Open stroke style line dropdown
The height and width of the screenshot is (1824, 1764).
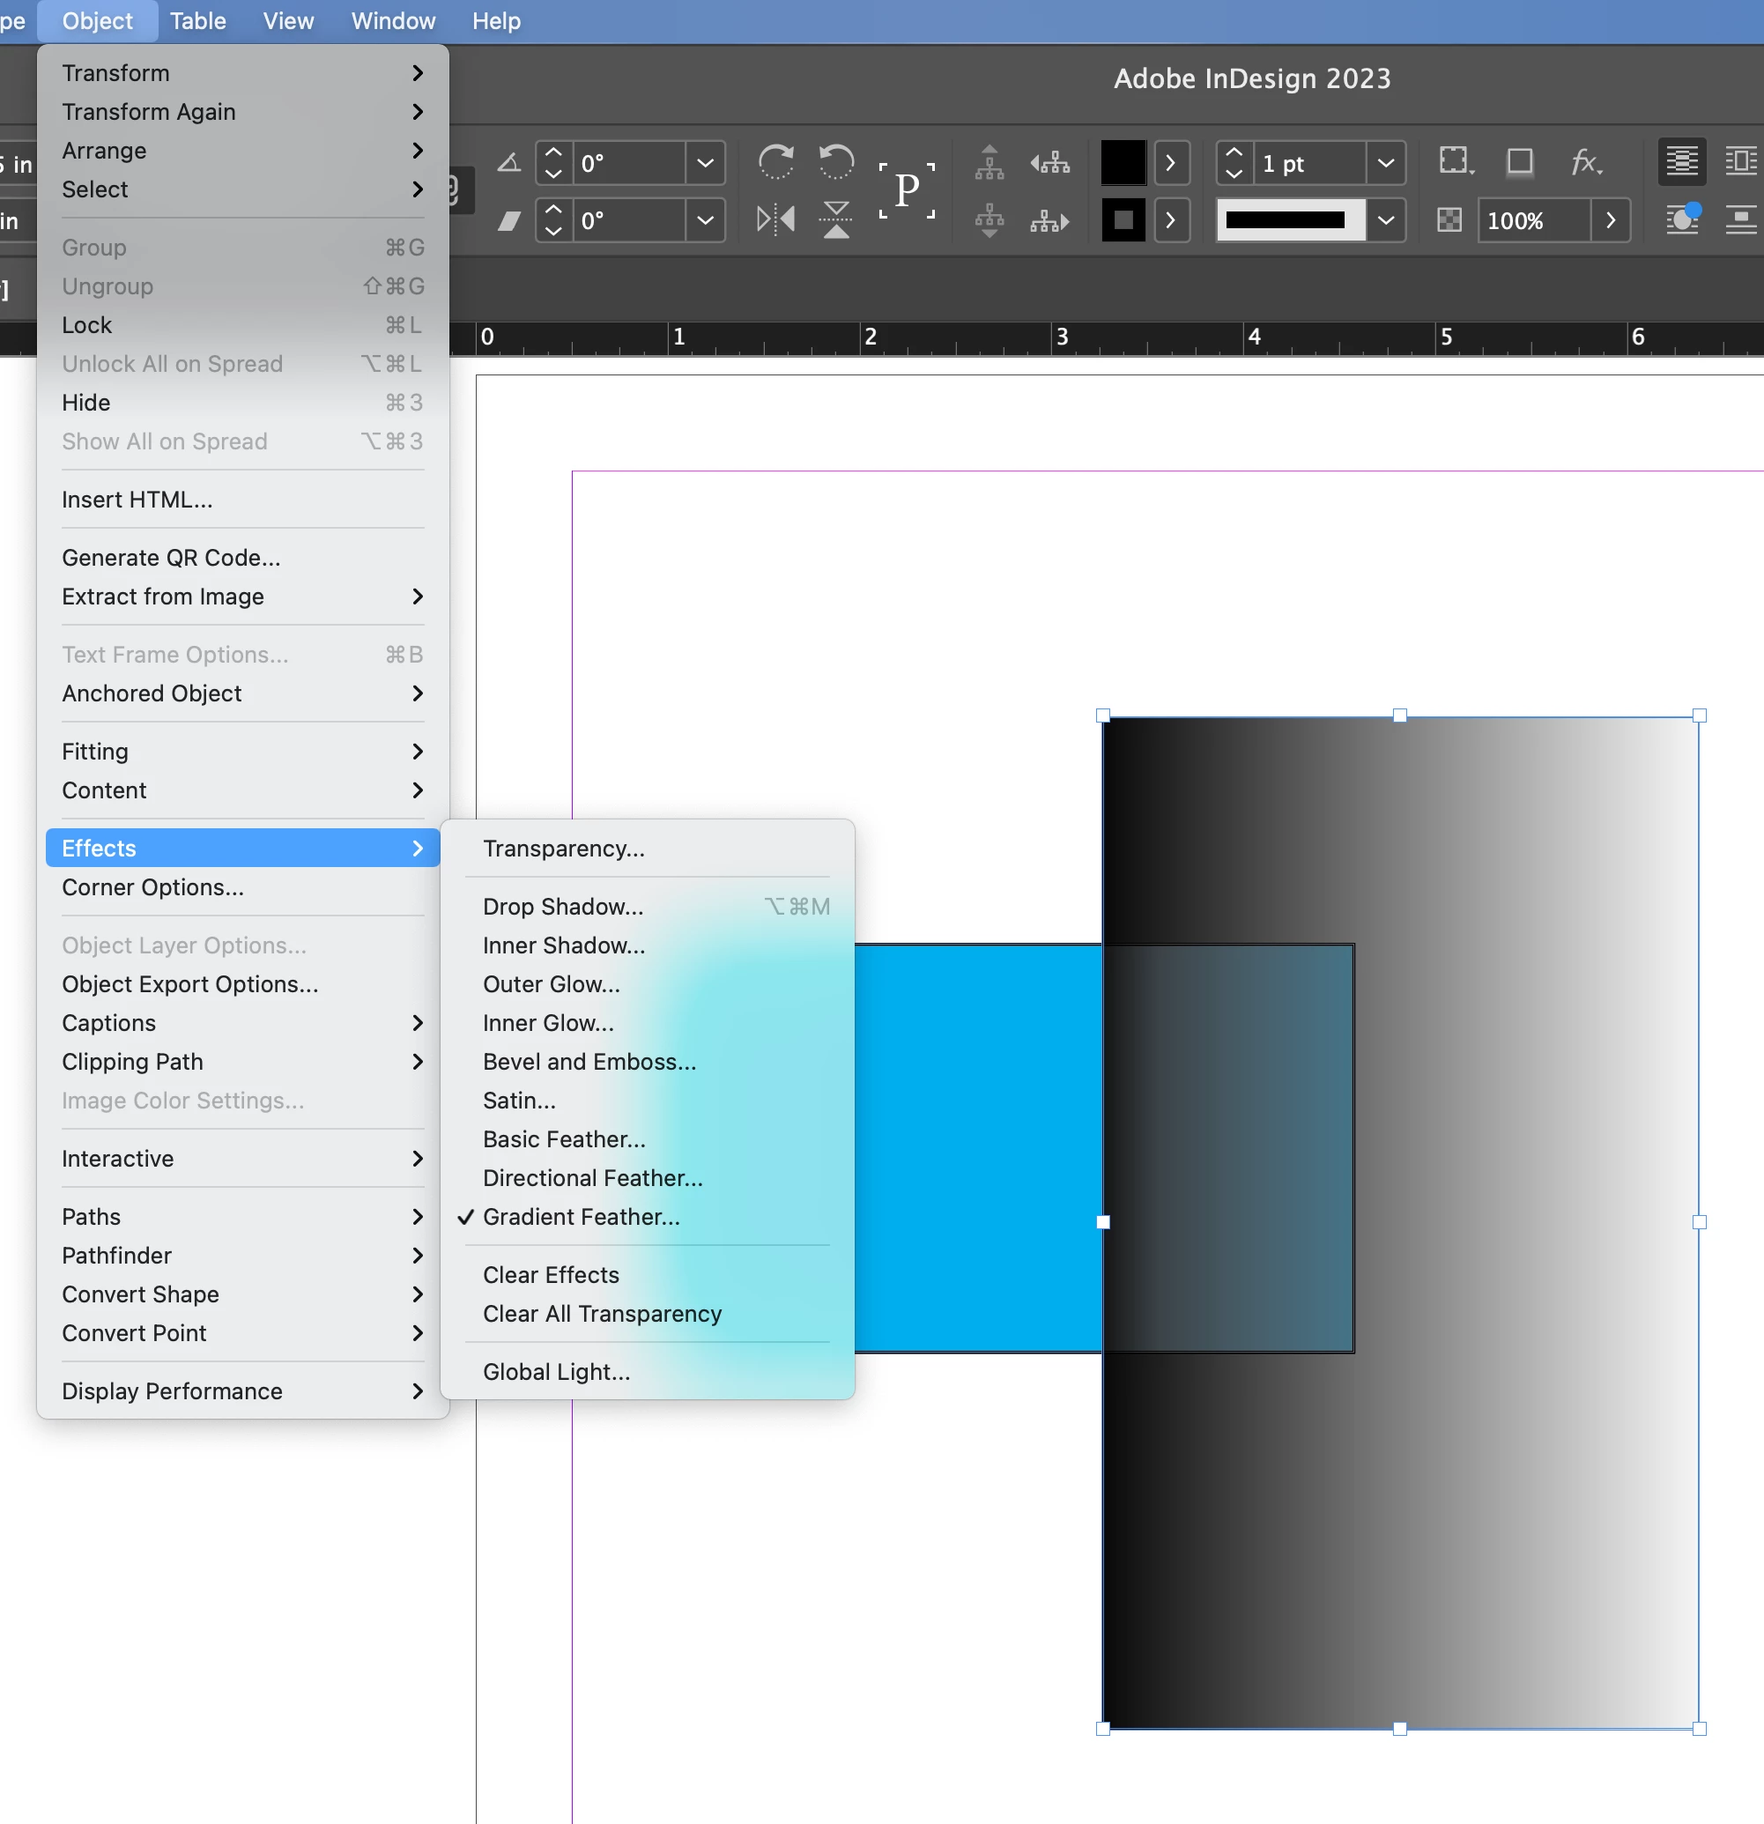(1385, 220)
